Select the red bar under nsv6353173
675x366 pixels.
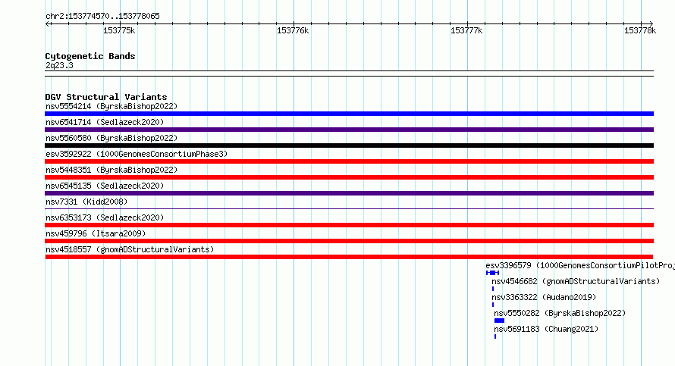click(349, 225)
